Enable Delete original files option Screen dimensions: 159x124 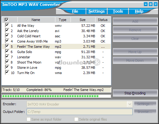[76, 119]
